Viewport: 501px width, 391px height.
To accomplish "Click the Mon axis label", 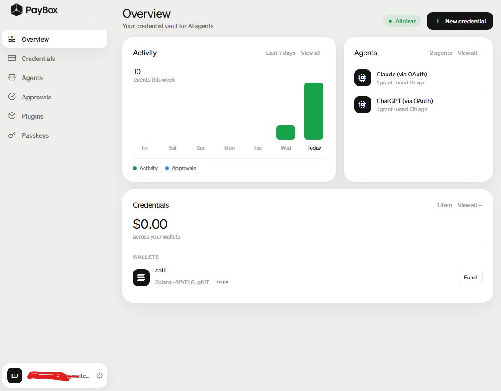I will coord(229,148).
